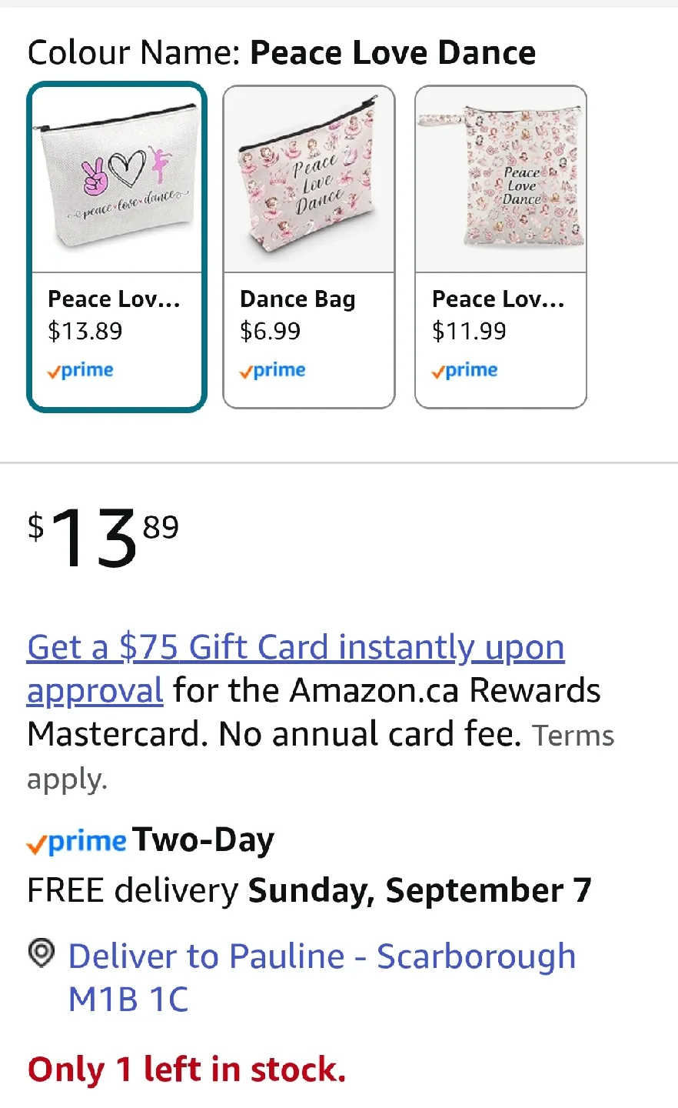Viewport: 678px width, 1108px height.
Task: Click the Prime logo beside Two-Day
Action: pyautogui.click(x=76, y=842)
